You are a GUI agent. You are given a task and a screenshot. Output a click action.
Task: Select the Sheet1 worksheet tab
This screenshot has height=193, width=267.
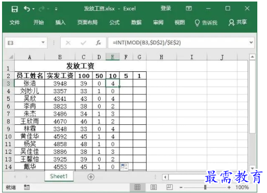coord(59,176)
